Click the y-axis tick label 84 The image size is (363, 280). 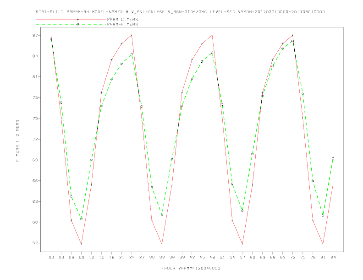(x=35, y=56)
